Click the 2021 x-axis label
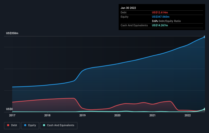Image resolution: width=209 pixels, height=133 pixels. (x=152, y=115)
